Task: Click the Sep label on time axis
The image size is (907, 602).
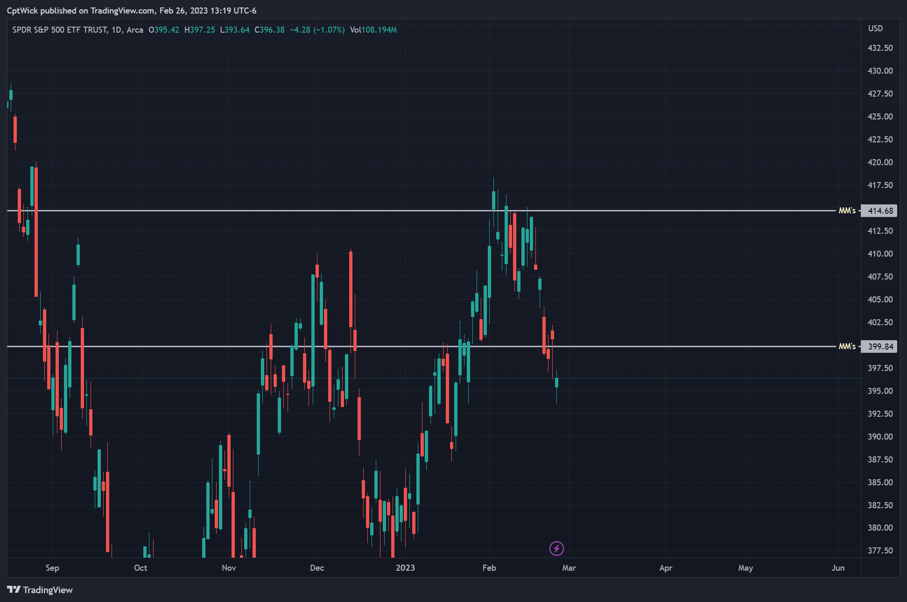Action: tap(52, 568)
